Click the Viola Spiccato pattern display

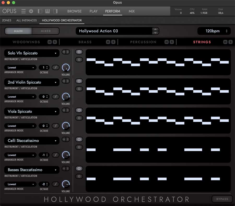pos(158,121)
